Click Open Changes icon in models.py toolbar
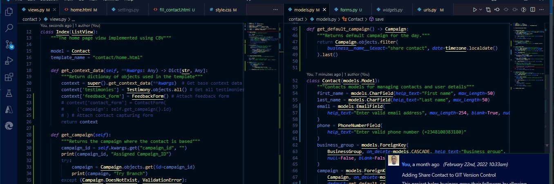This screenshot has height=184, width=554. (488, 9)
